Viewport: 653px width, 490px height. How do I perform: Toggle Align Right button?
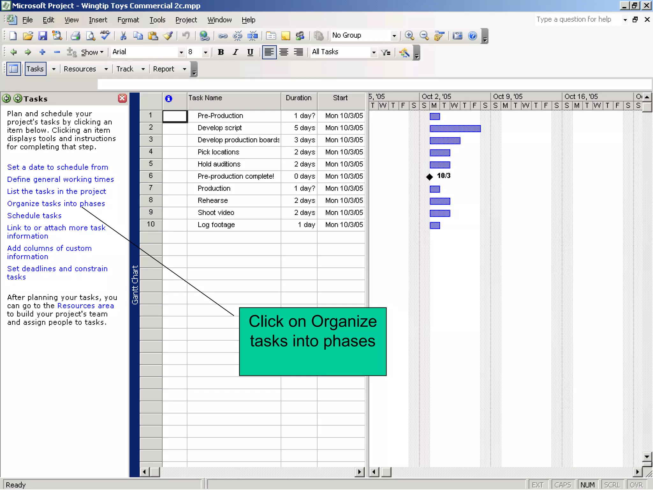[298, 52]
